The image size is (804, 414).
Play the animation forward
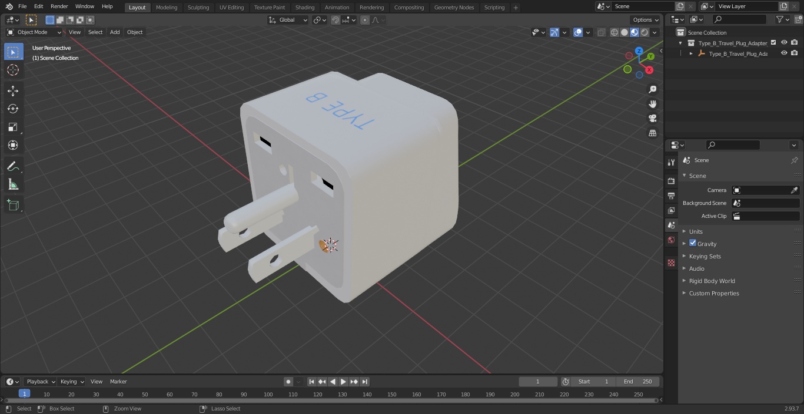point(343,382)
